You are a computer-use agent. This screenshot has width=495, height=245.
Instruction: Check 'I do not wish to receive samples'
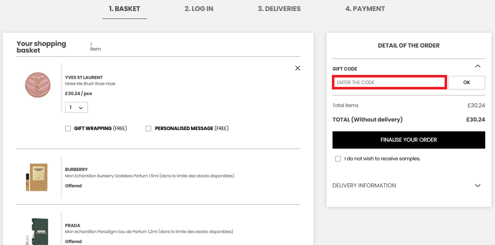[338, 159]
